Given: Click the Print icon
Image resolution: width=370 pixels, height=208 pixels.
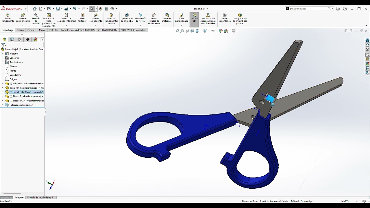Looking at the screenshot, I should [66, 9].
